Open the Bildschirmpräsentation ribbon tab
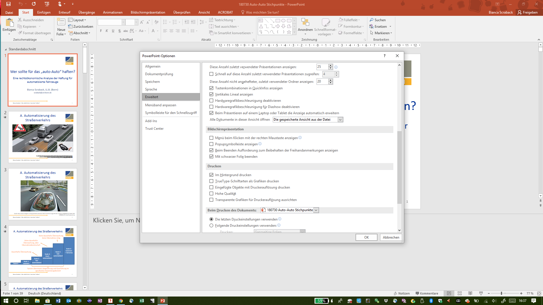543x305 pixels. [148, 12]
